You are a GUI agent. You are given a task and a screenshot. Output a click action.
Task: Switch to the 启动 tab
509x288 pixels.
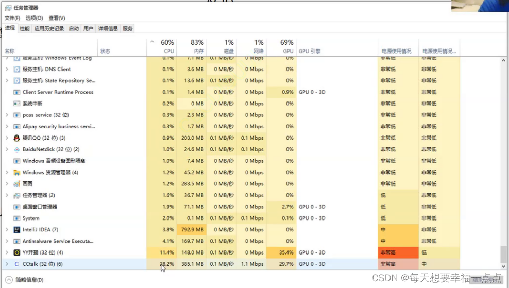click(x=74, y=28)
